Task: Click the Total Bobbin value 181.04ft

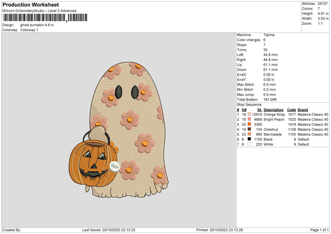Action: coord(270,99)
